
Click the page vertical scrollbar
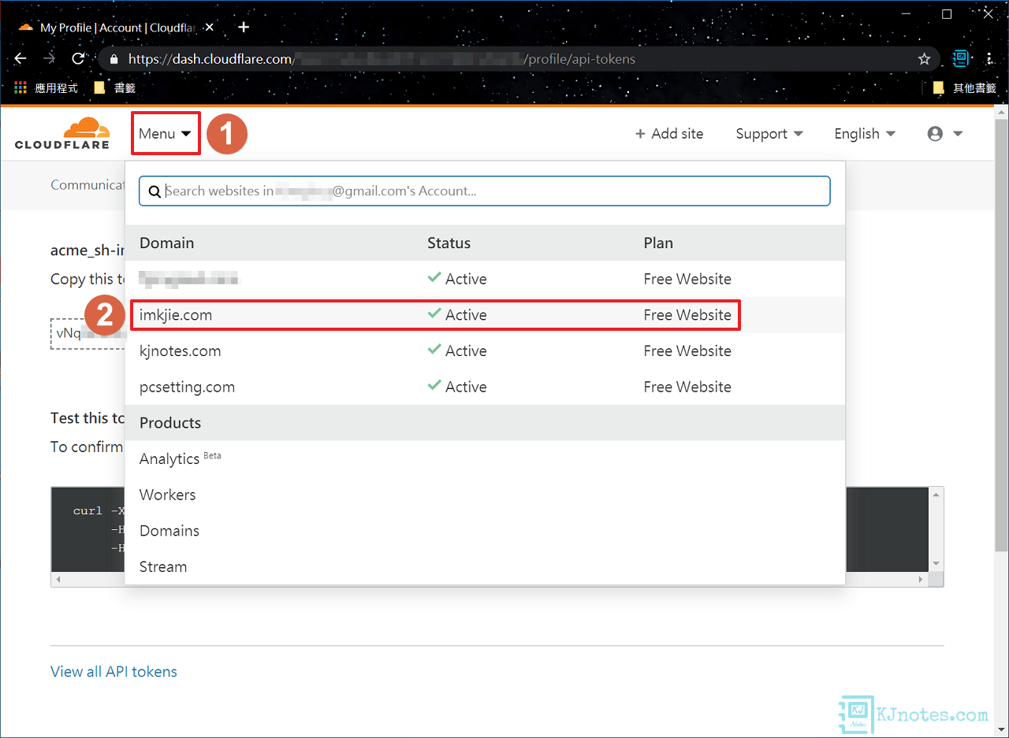(x=1001, y=335)
